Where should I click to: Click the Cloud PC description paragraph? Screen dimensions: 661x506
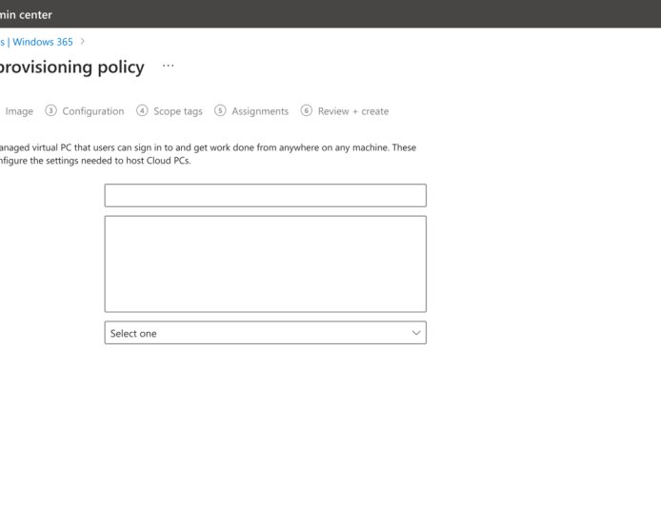[x=208, y=154]
